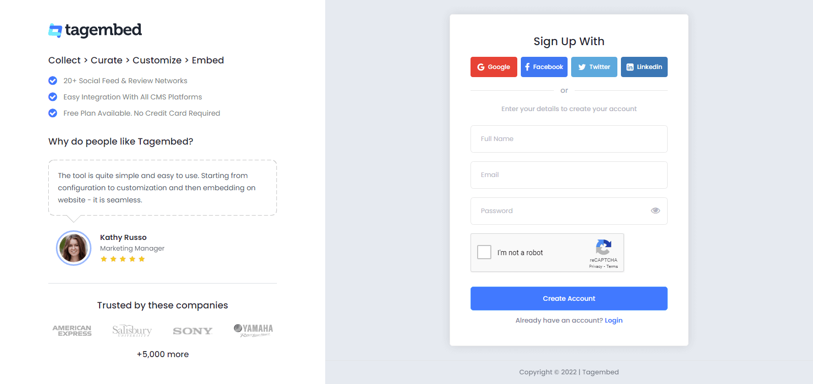Click the reCAPTCHA badge logo
The height and width of the screenshot is (384, 813).
(x=604, y=249)
